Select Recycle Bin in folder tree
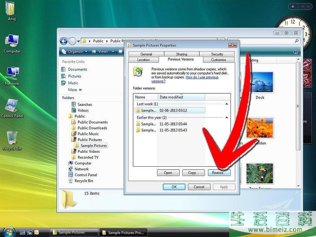 click(x=81, y=181)
